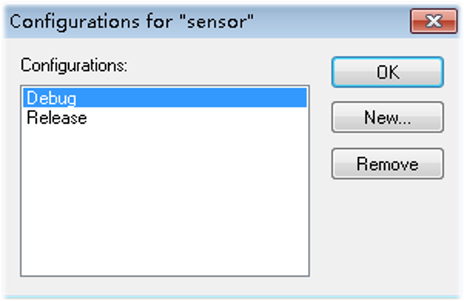Highlight the Debug entry in the list
The image size is (464, 301).
tap(165, 98)
